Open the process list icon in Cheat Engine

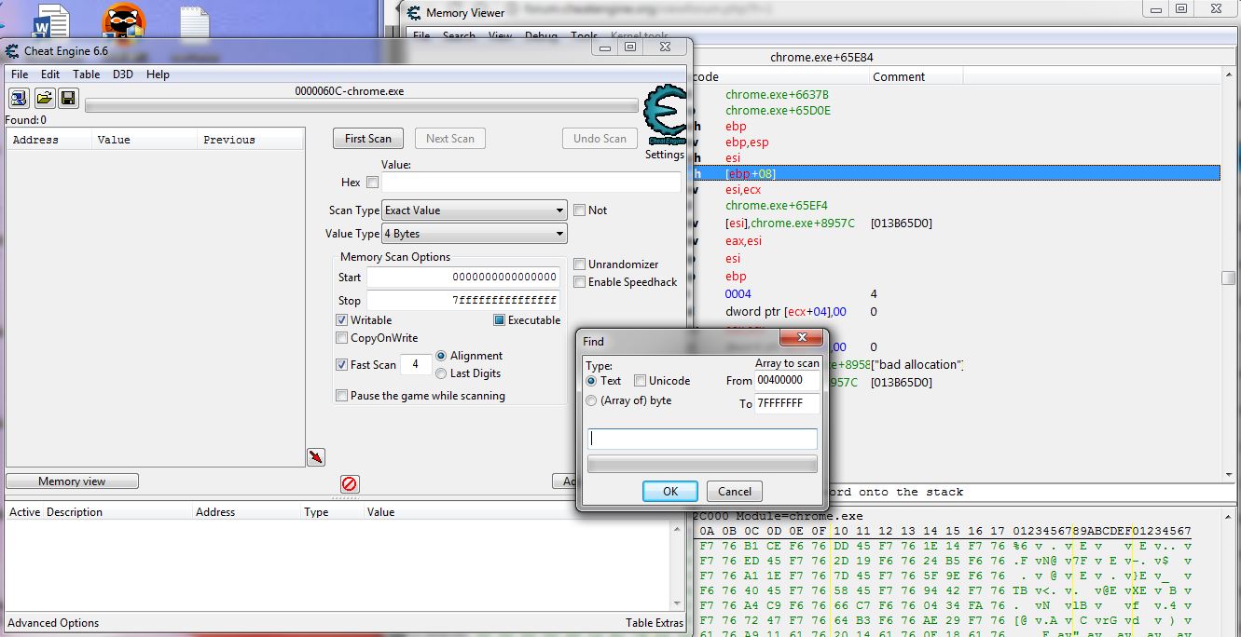18,98
